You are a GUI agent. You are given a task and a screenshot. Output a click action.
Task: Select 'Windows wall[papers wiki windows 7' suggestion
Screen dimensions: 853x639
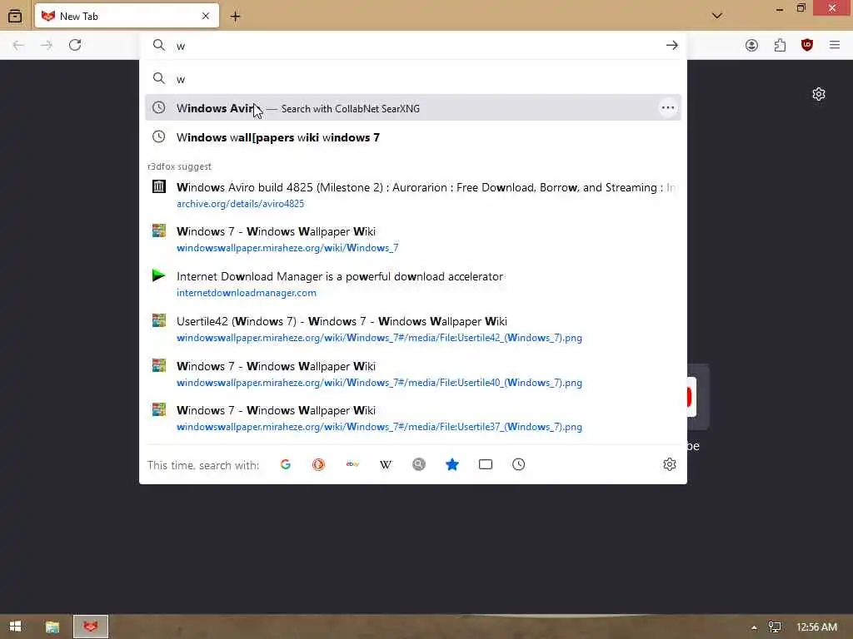[x=413, y=137]
